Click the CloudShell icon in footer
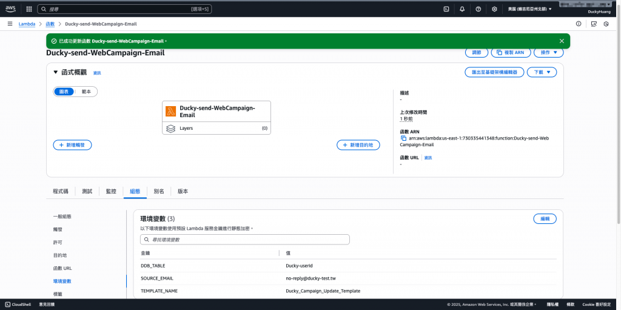 pyautogui.click(x=7, y=305)
